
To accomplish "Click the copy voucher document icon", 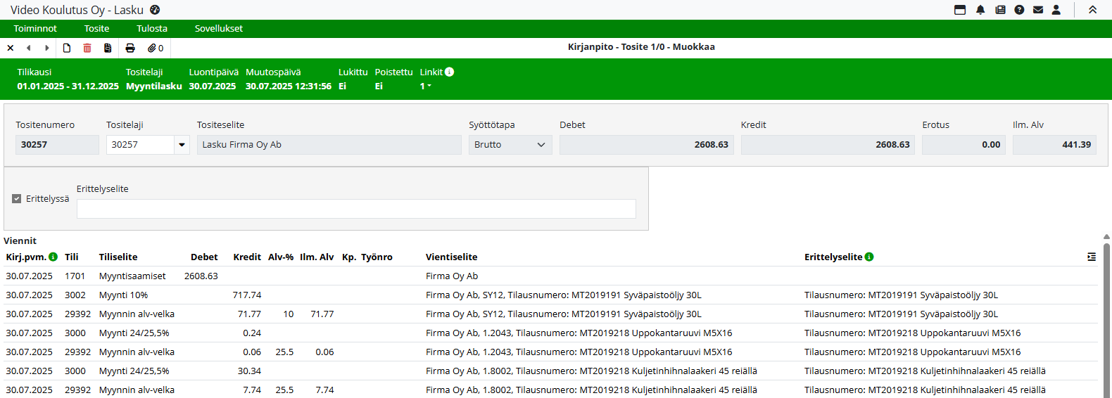I will (x=108, y=48).
